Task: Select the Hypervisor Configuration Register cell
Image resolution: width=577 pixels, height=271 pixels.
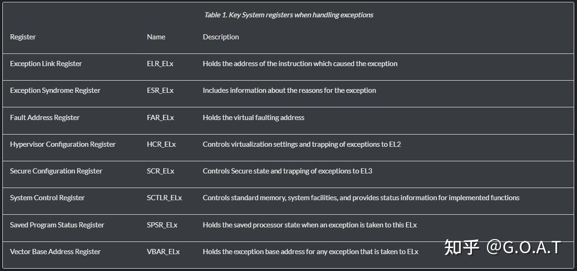Action: (63, 144)
